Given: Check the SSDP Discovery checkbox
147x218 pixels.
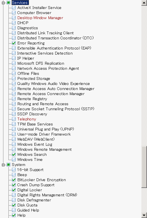Looking at the screenshot, I should tap(14, 114).
